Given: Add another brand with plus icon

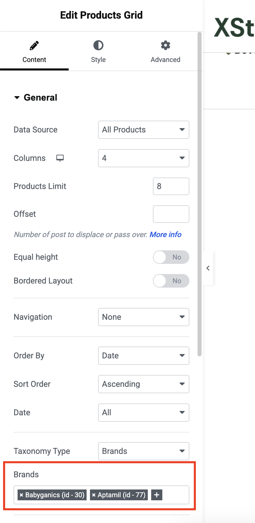Looking at the screenshot, I should pos(157,495).
